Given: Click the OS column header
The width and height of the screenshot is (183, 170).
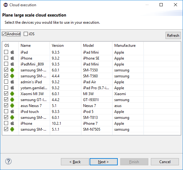Looking at the screenshot, I should [10, 46].
